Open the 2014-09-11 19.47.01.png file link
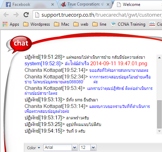Image resolution: width=162 pixels, height=152 pixels. point(119,64)
